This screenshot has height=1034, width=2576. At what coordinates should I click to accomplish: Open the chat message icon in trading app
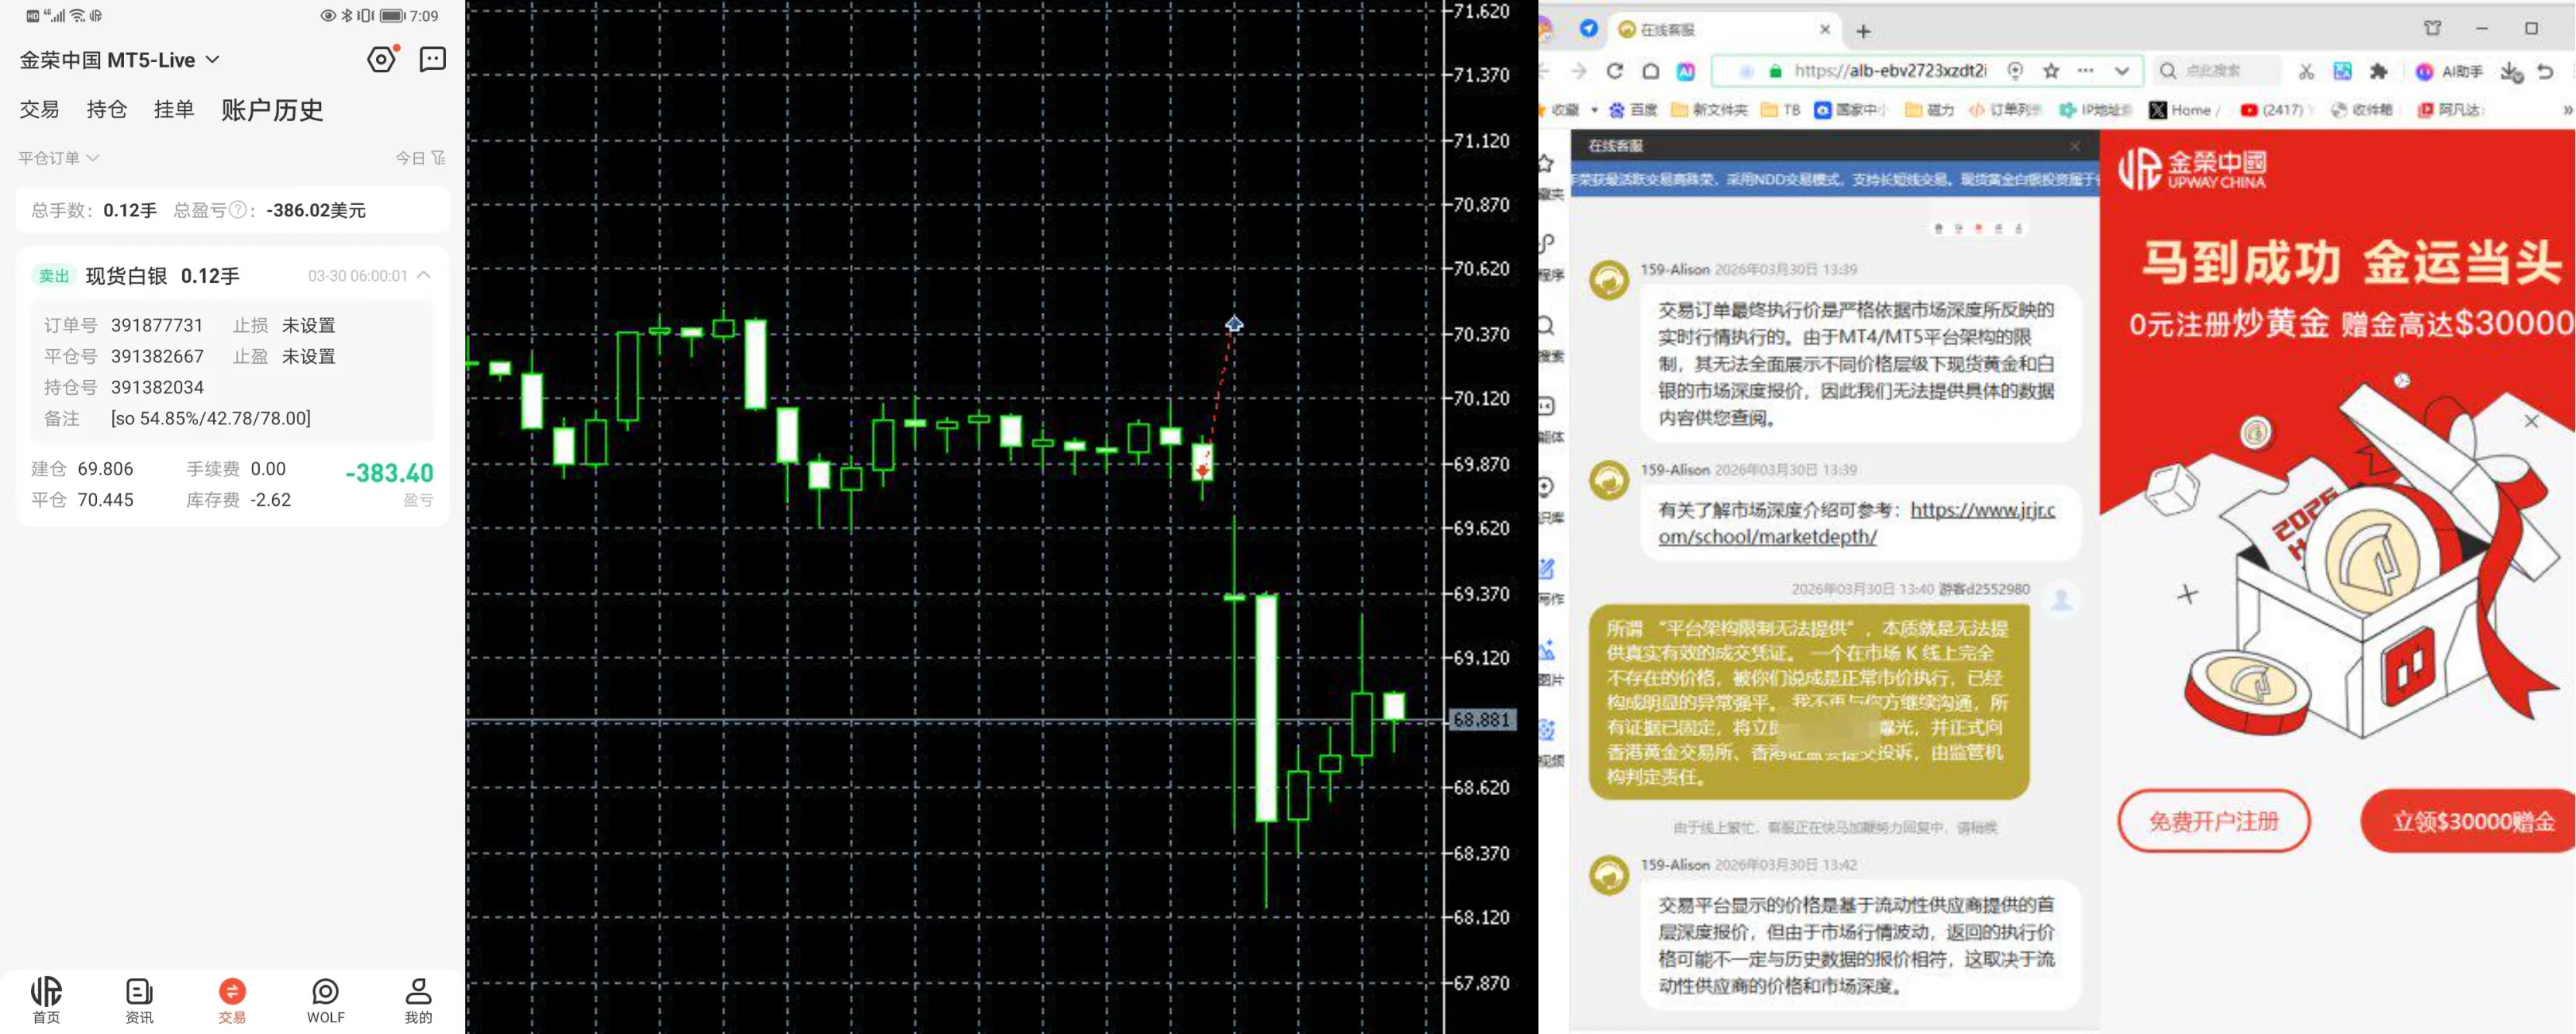[x=432, y=59]
